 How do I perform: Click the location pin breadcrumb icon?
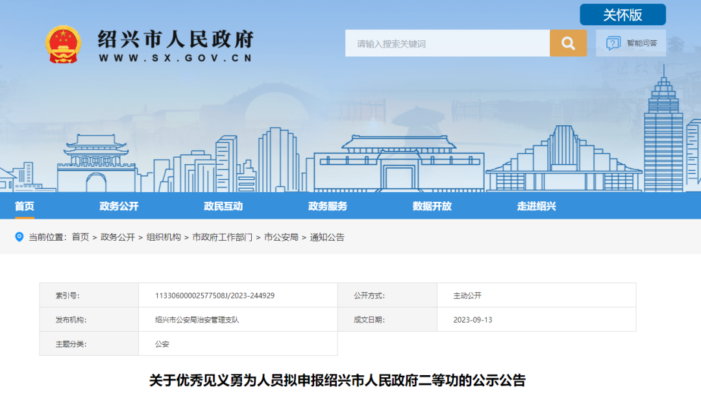pos(18,236)
